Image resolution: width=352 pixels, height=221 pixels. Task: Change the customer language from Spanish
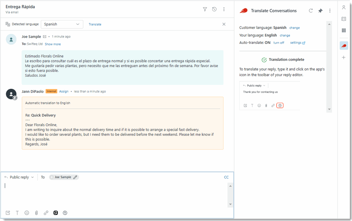click(x=295, y=28)
